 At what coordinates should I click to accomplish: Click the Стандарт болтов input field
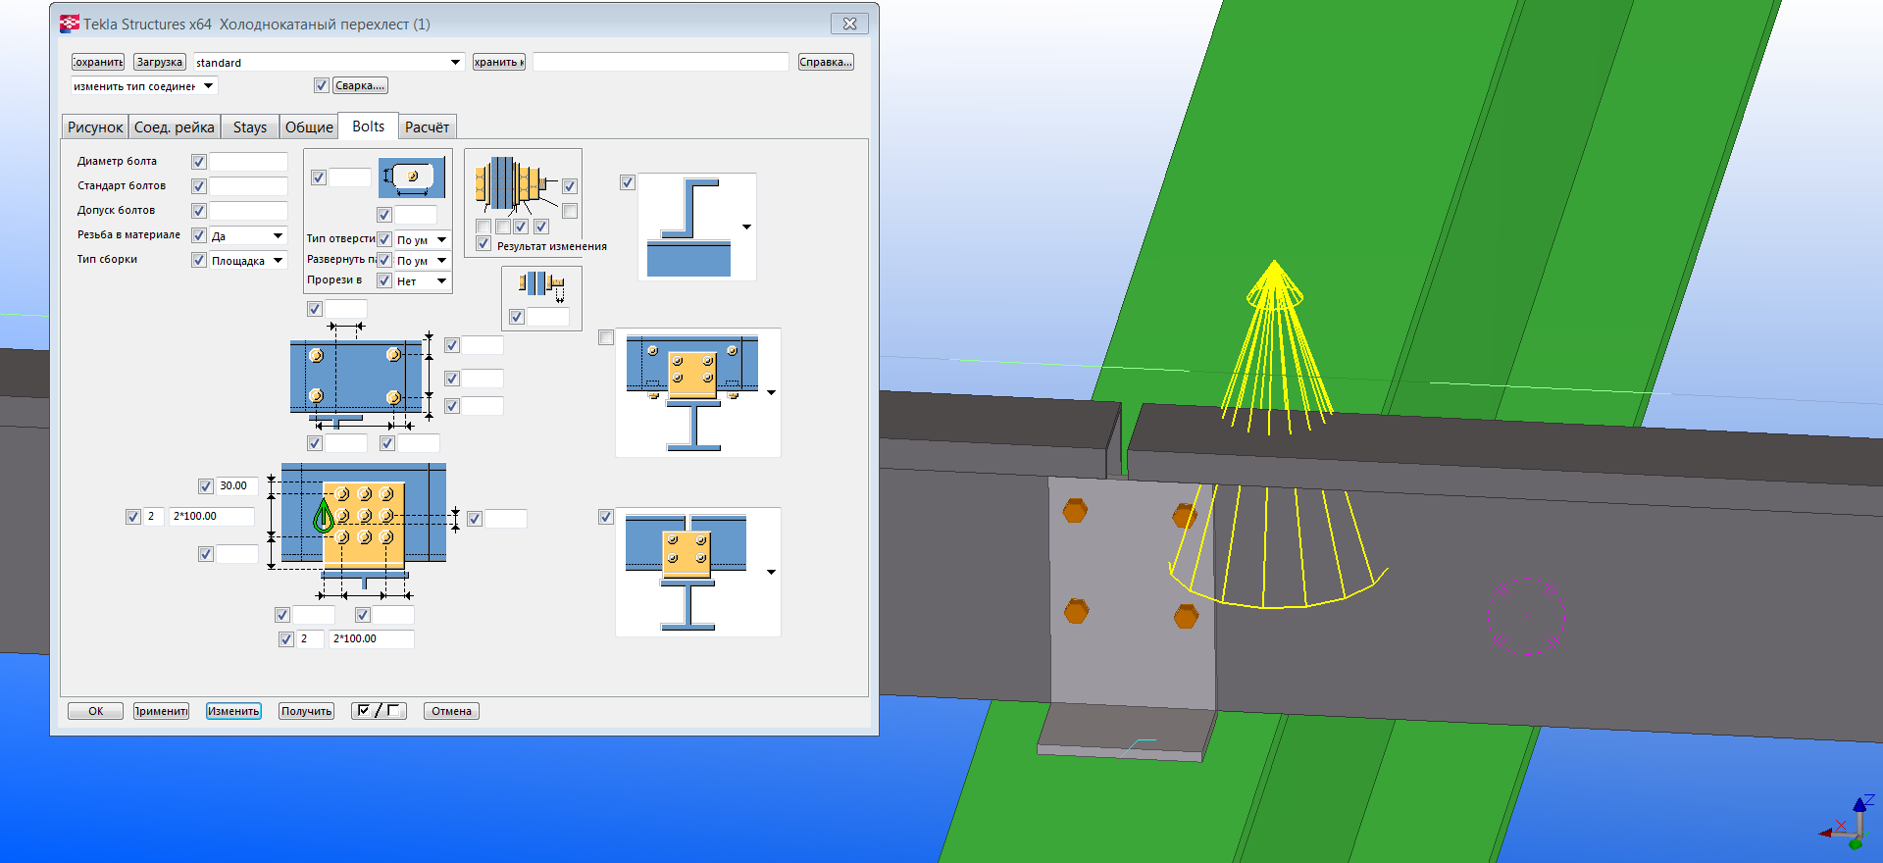(x=249, y=186)
